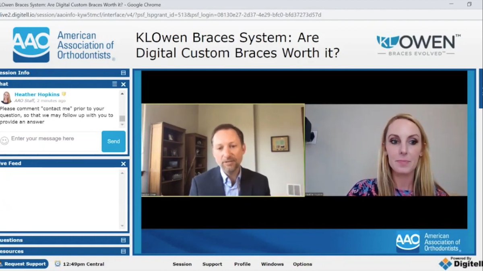This screenshot has width=483, height=271.
Task: Open the Chat panel hamburger menu
Action: pyautogui.click(x=115, y=84)
